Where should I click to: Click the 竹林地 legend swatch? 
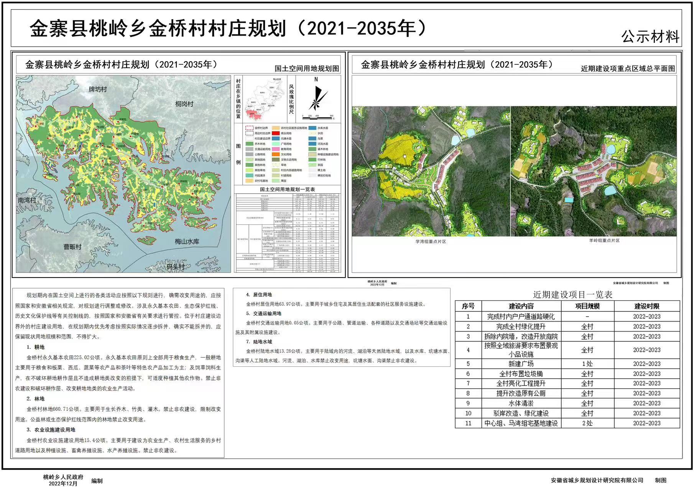click(312, 160)
